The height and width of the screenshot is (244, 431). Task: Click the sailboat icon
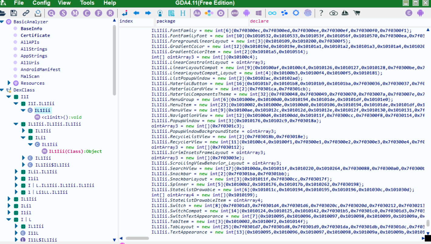point(345,13)
